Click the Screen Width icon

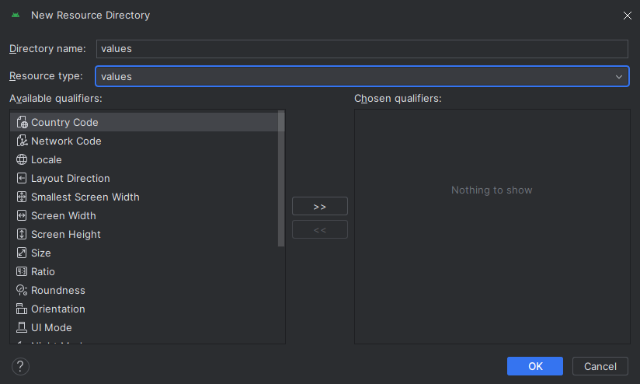[x=22, y=215]
